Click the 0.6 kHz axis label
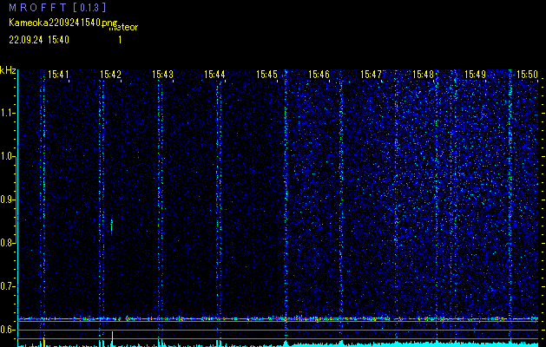The width and height of the screenshot is (546, 347). [x=7, y=330]
